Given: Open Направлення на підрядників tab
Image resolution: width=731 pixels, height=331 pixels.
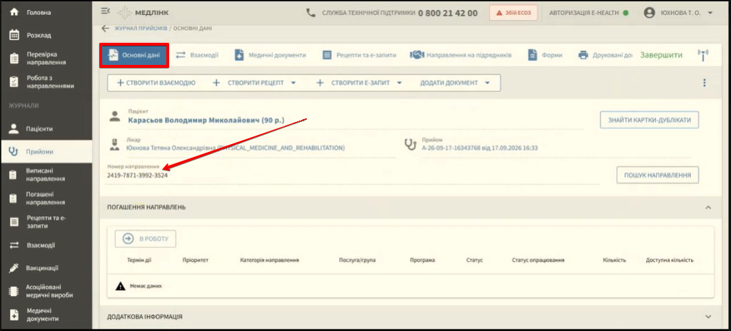Looking at the screenshot, I should coord(460,55).
